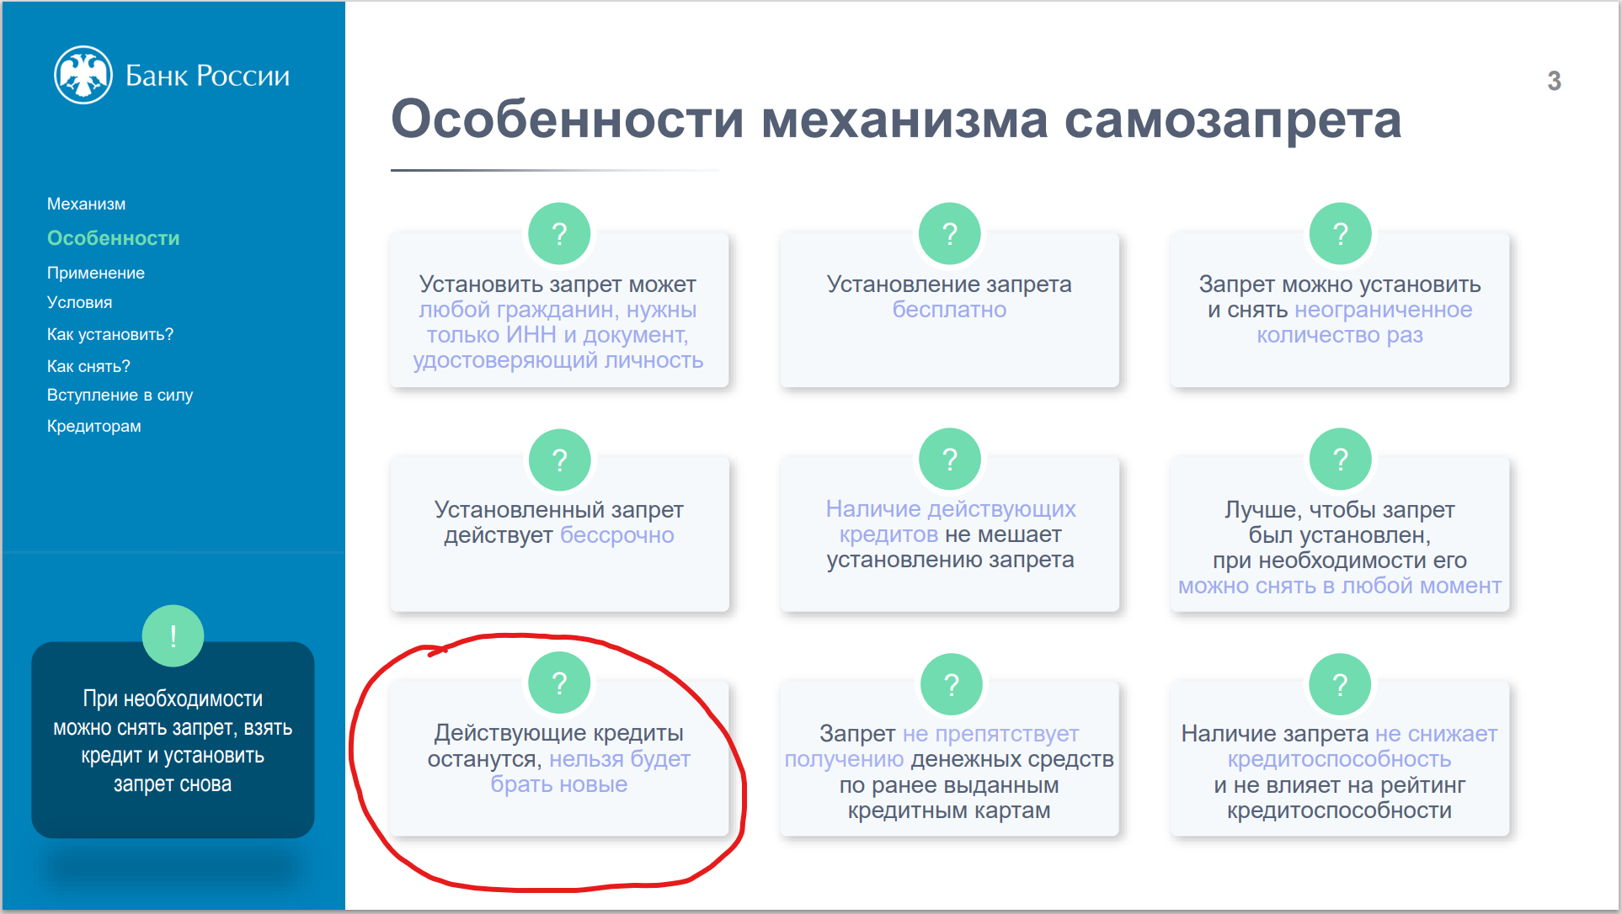Navigate to 'Как установить?' section
The width and height of the screenshot is (1622, 914).
(109, 335)
